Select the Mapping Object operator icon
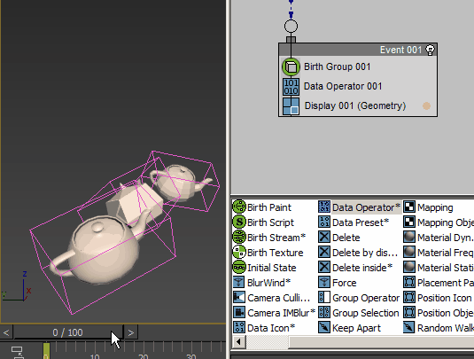The height and width of the screenshot is (359, 474). [409, 222]
